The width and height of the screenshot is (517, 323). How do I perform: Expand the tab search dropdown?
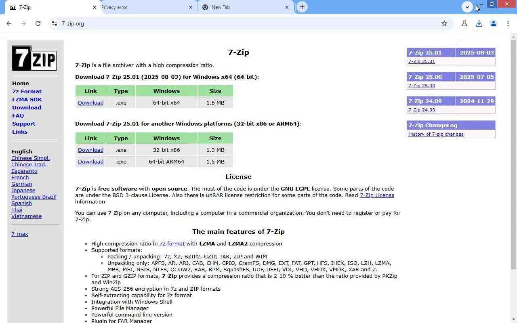click(x=467, y=7)
